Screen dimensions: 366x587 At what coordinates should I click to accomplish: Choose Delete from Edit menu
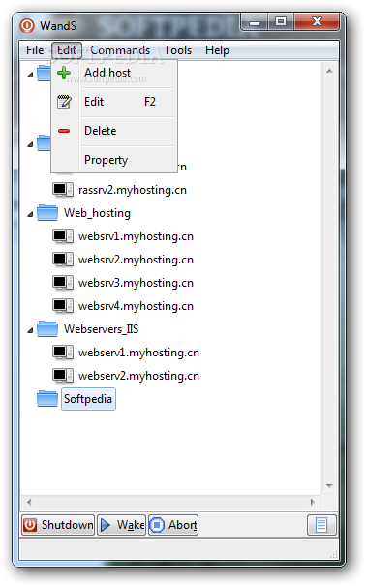(114, 131)
